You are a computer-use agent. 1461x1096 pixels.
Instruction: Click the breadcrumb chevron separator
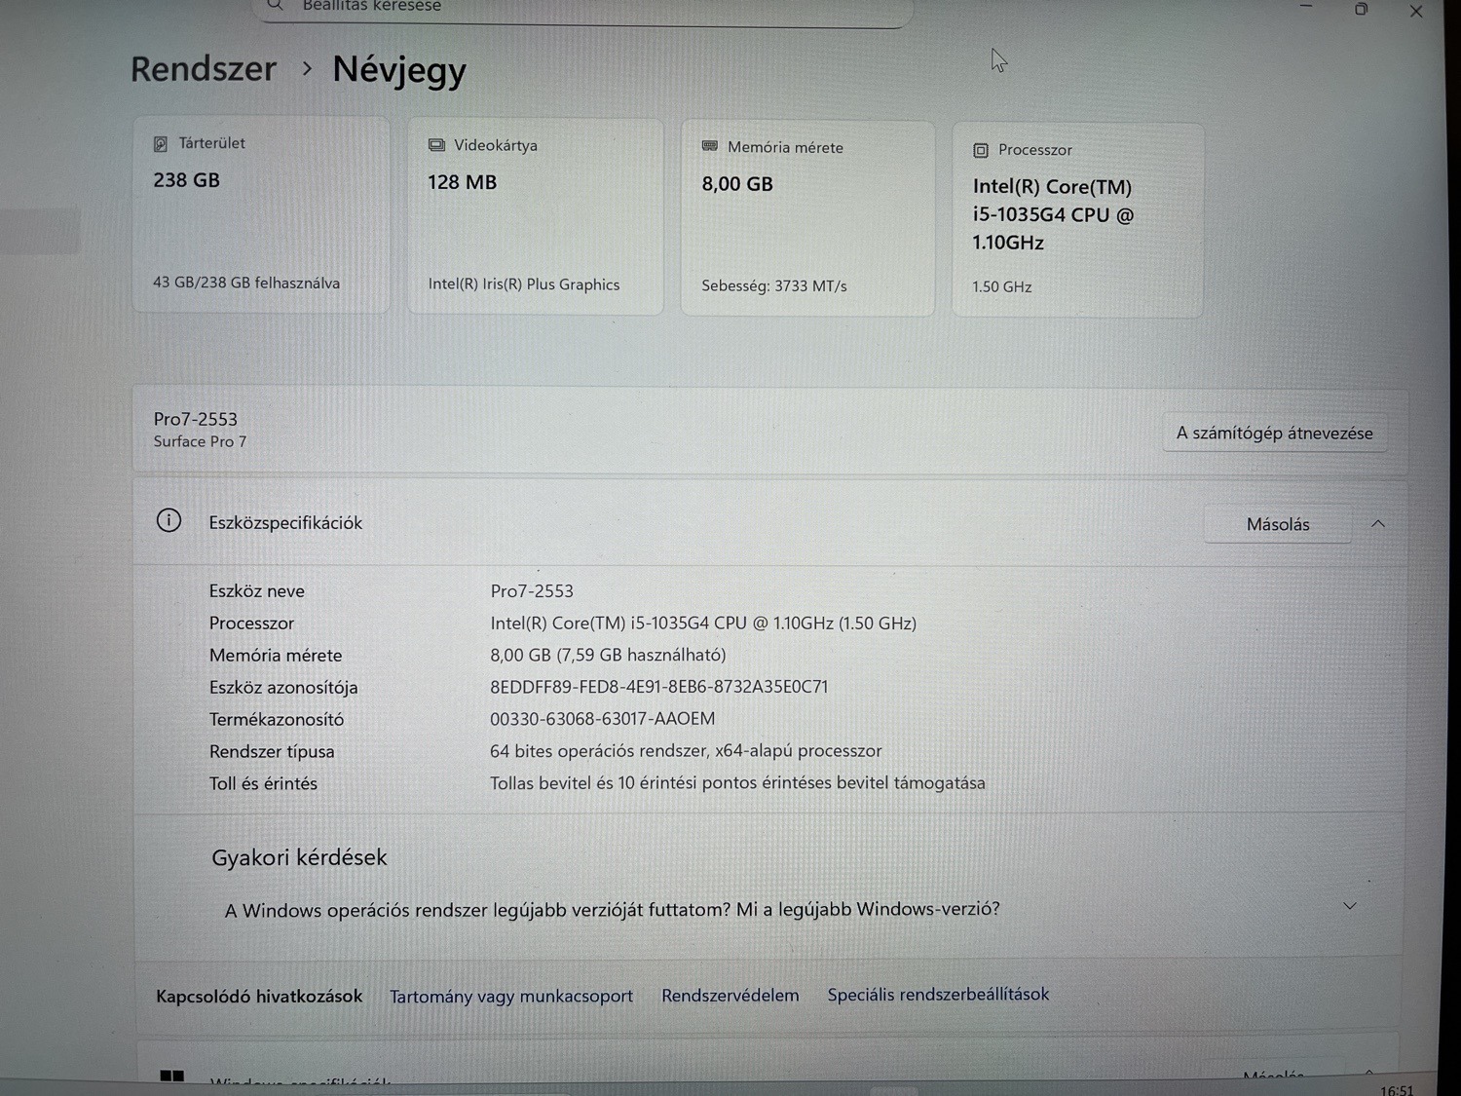(307, 68)
